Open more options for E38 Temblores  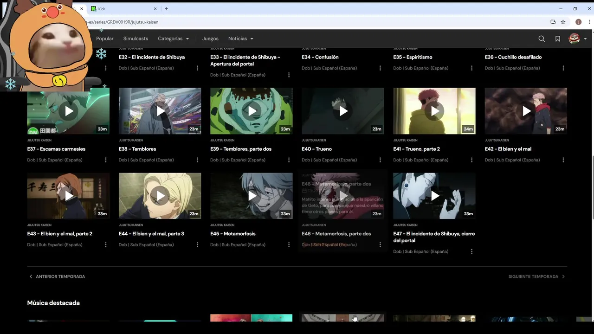(x=197, y=160)
